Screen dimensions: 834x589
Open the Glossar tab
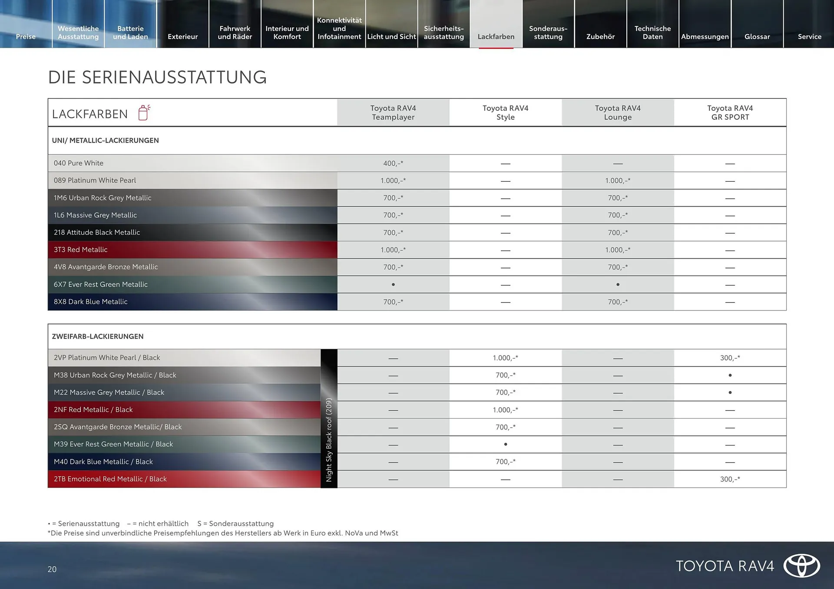[757, 36]
